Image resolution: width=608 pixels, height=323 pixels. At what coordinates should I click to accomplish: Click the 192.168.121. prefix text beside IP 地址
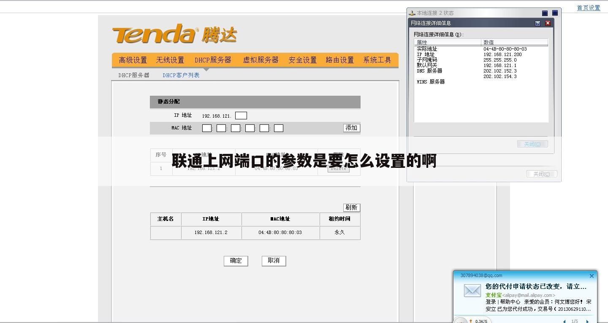pos(217,116)
